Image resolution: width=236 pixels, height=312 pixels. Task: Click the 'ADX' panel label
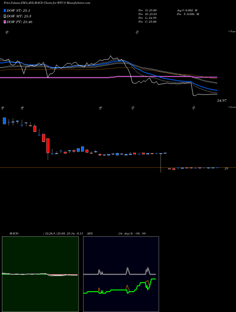click(90, 234)
